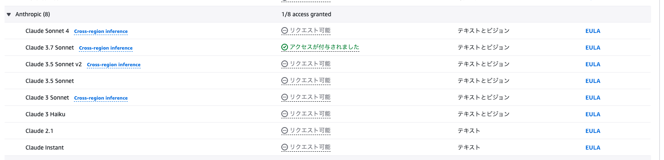Click the request status icon for Claude 2.1
Screen dimensions: 664x160
coord(285,130)
